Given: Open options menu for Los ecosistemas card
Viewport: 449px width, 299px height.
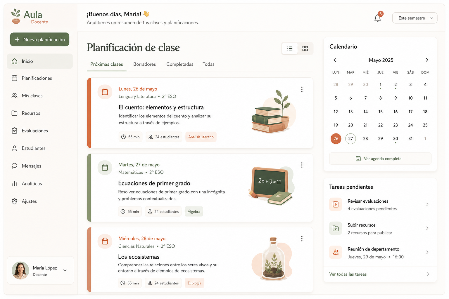Looking at the screenshot, I should pos(302,239).
